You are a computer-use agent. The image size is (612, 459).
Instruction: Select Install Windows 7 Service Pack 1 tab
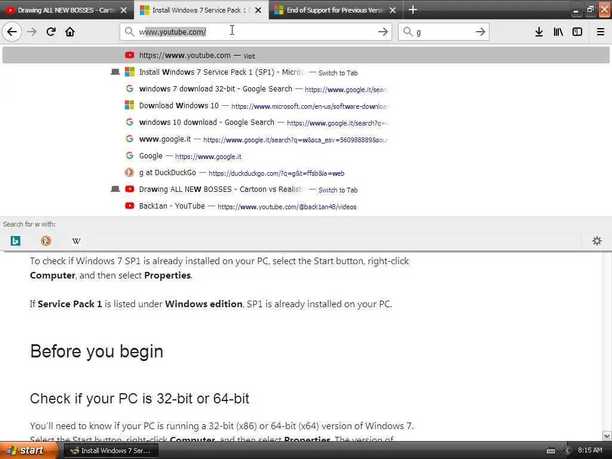click(201, 10)
